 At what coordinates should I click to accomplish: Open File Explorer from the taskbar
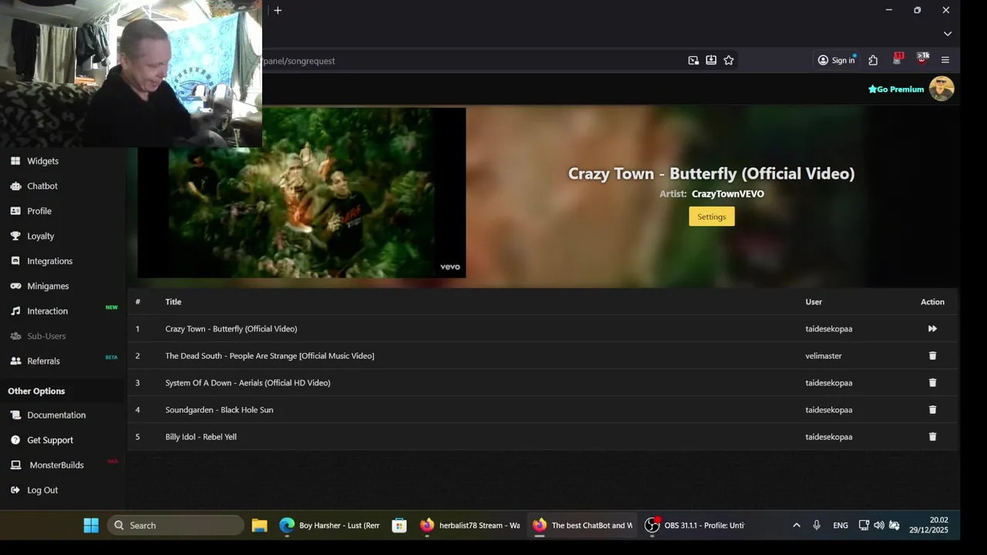point(259,525)
